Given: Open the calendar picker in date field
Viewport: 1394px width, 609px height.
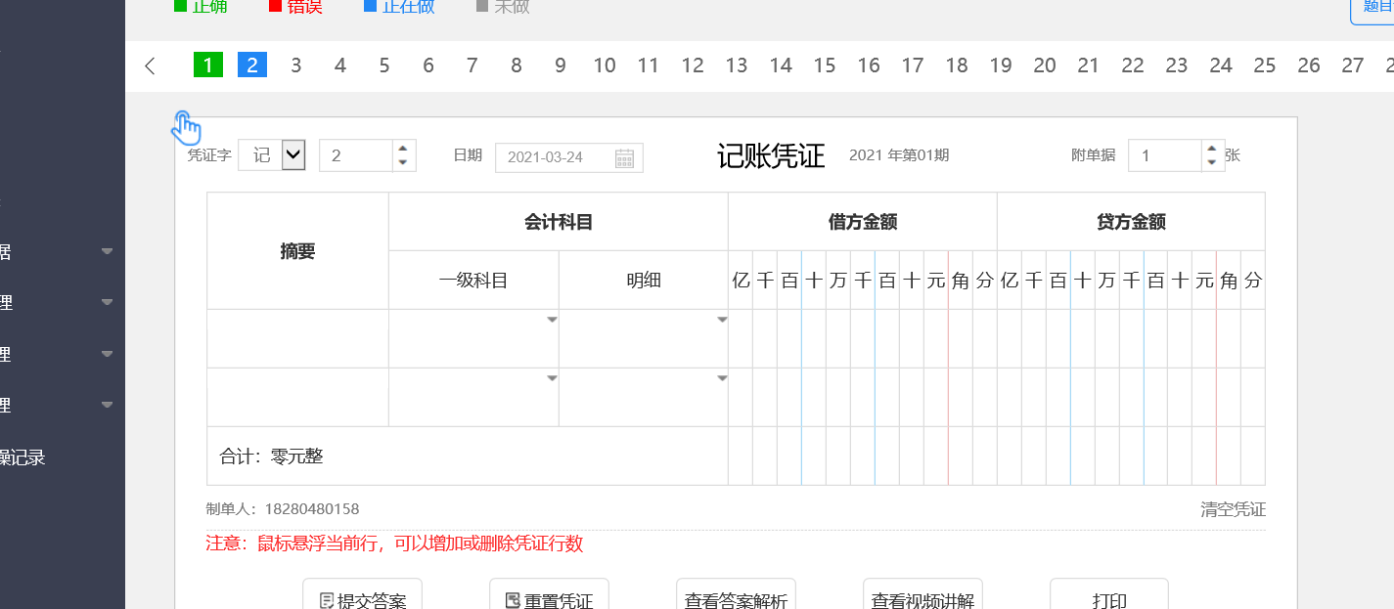Looking at the screenshot, I should (x=624, y=157).
